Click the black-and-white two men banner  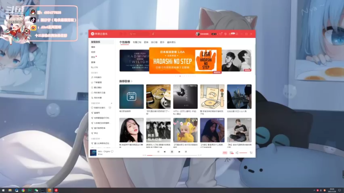pos(236,60)
